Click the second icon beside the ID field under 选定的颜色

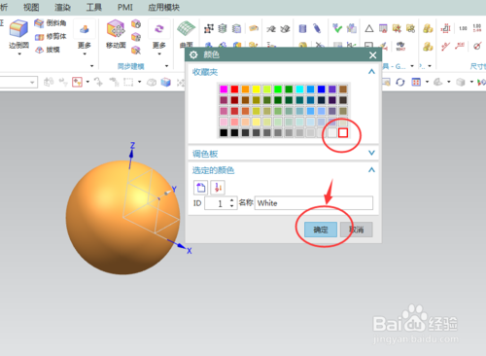[x=218, y=188]
